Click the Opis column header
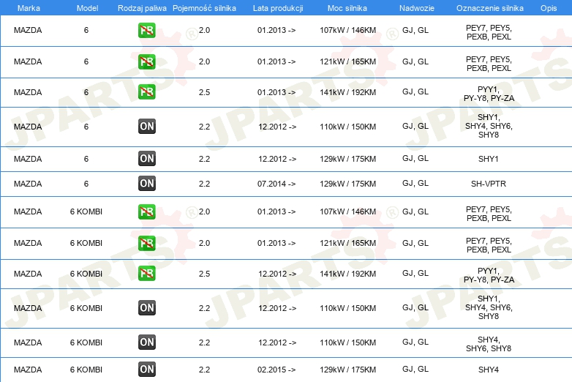 coord(549,8)
